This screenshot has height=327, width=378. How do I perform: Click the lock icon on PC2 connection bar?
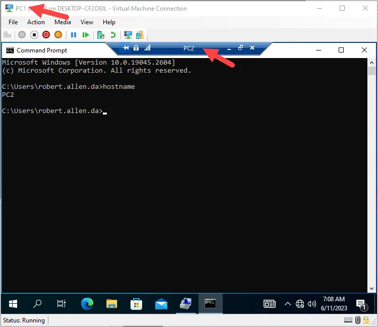(x=136, y=48)
